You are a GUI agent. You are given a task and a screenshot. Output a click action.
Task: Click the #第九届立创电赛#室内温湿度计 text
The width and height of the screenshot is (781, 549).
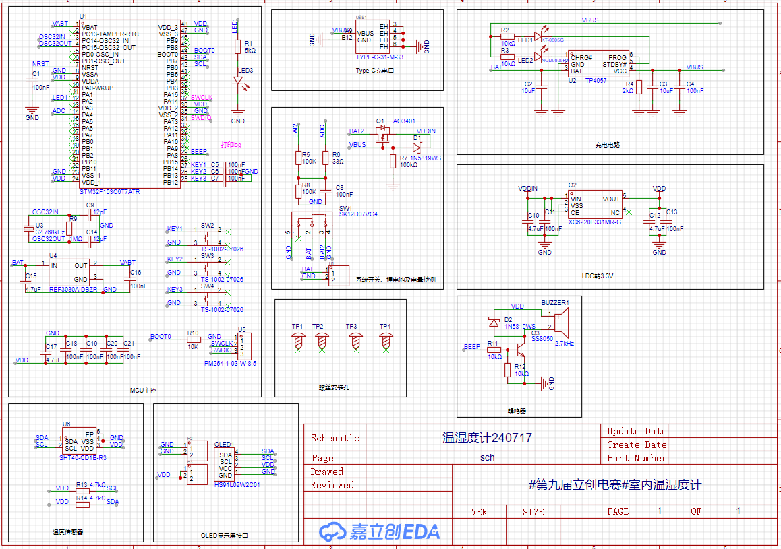click(x=615, y=485)
